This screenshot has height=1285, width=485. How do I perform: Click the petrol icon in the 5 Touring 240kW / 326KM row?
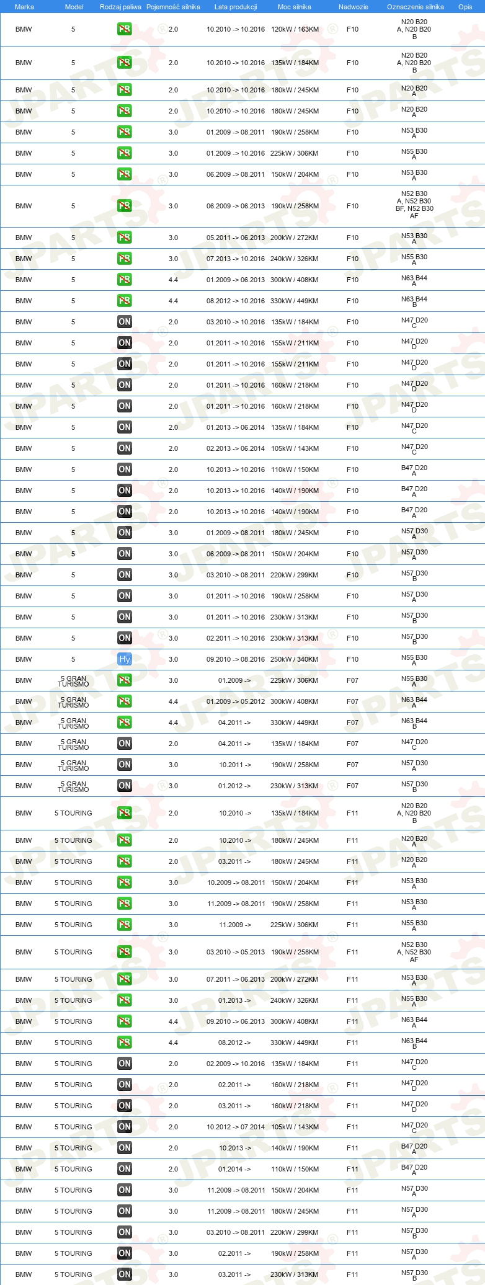[125, 1000]
